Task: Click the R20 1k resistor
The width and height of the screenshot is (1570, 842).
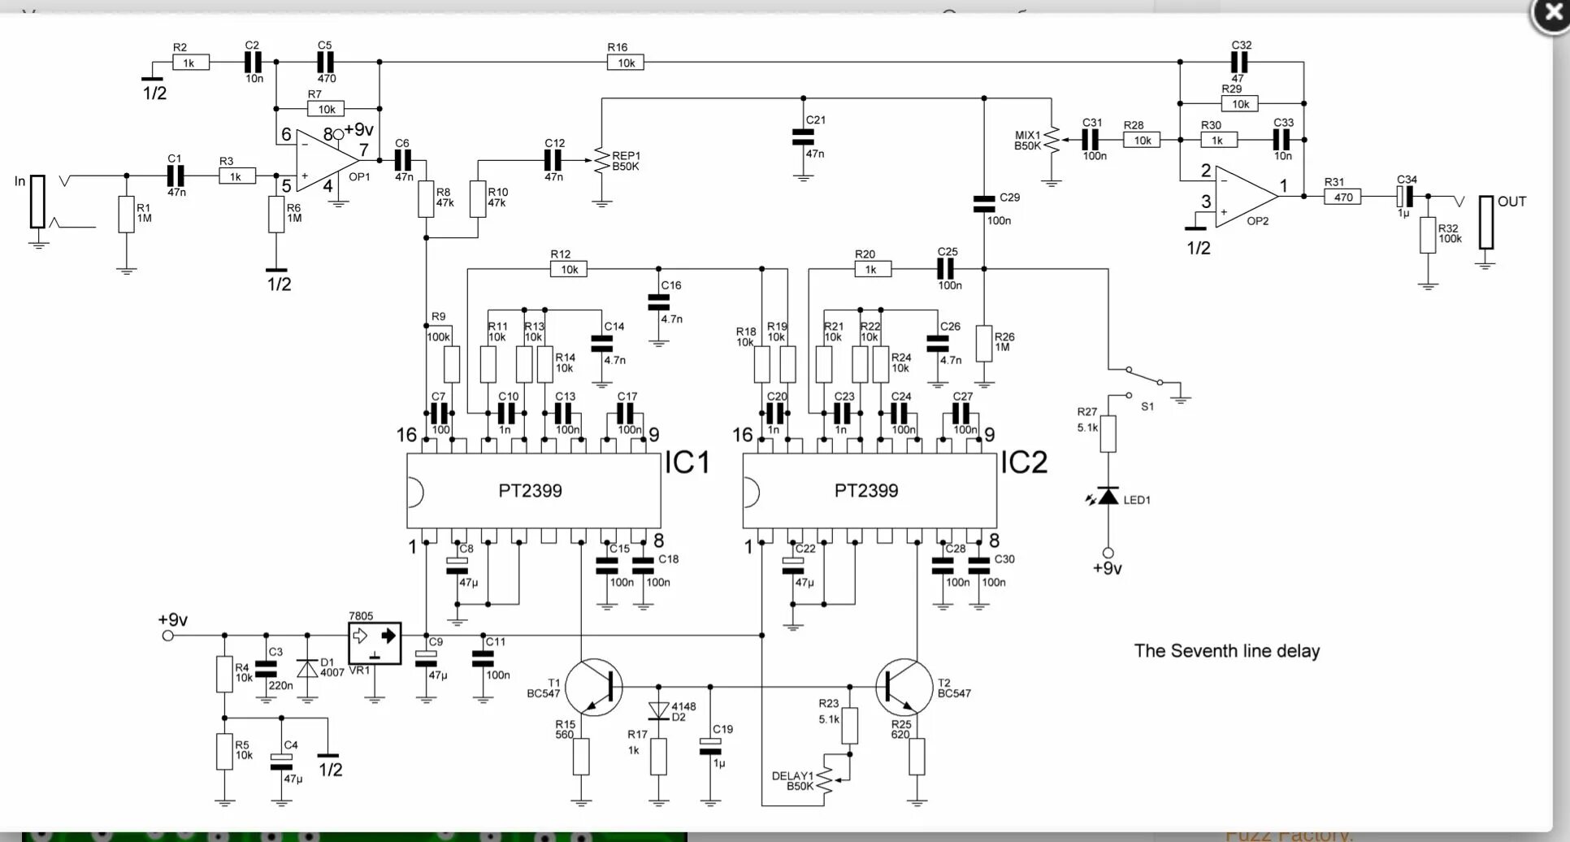Action: 872,269
